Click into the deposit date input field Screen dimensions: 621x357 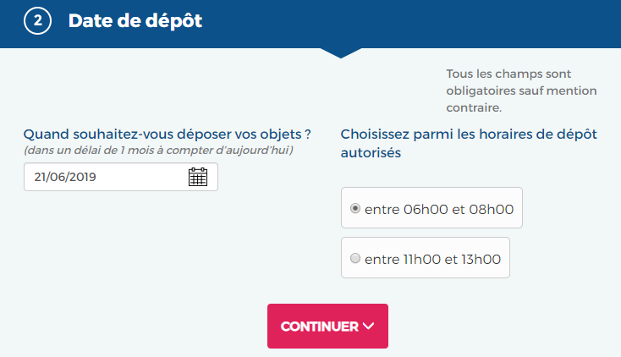click(x=121, y=177)
